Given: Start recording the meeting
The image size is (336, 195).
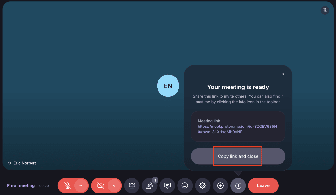Looking at the screenshot, I should click(x=220, y=185).
